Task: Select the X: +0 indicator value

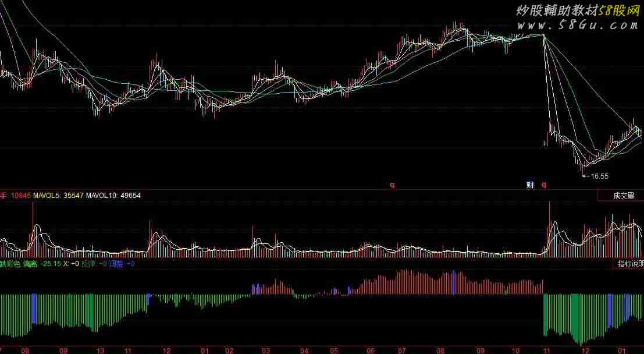Action: [71, 264]
